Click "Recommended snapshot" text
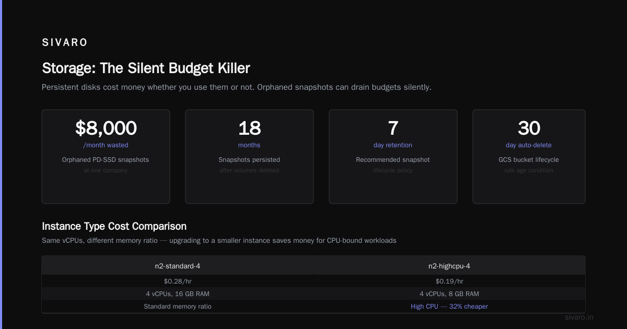This screenshot has height=329, width=627. tap(393, 160)
